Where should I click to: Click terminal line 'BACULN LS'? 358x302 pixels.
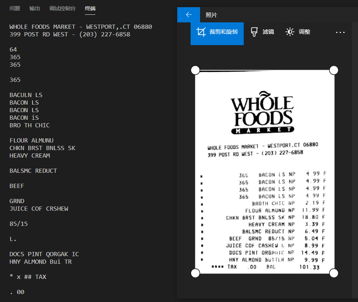click(x=26, y=95)
